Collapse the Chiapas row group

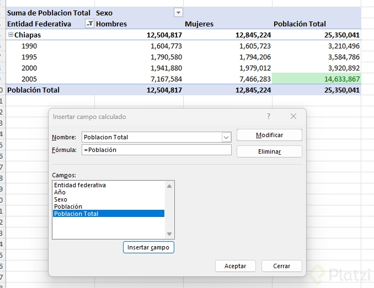pos(10,35)
